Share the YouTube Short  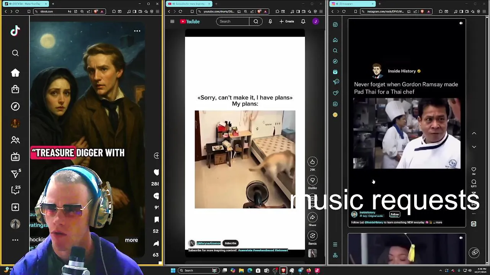tap(312, 217)
